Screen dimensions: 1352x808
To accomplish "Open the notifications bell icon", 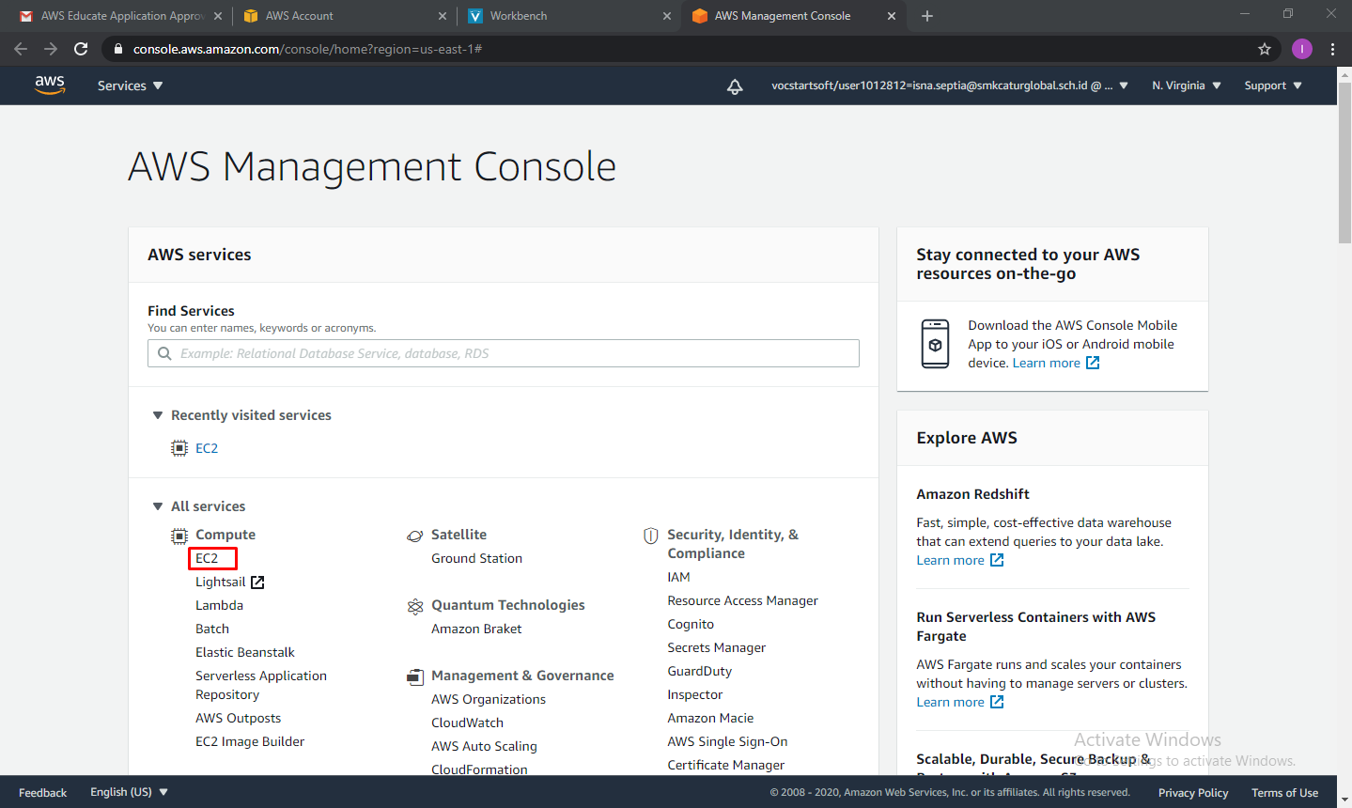I will tap(735, 86).
